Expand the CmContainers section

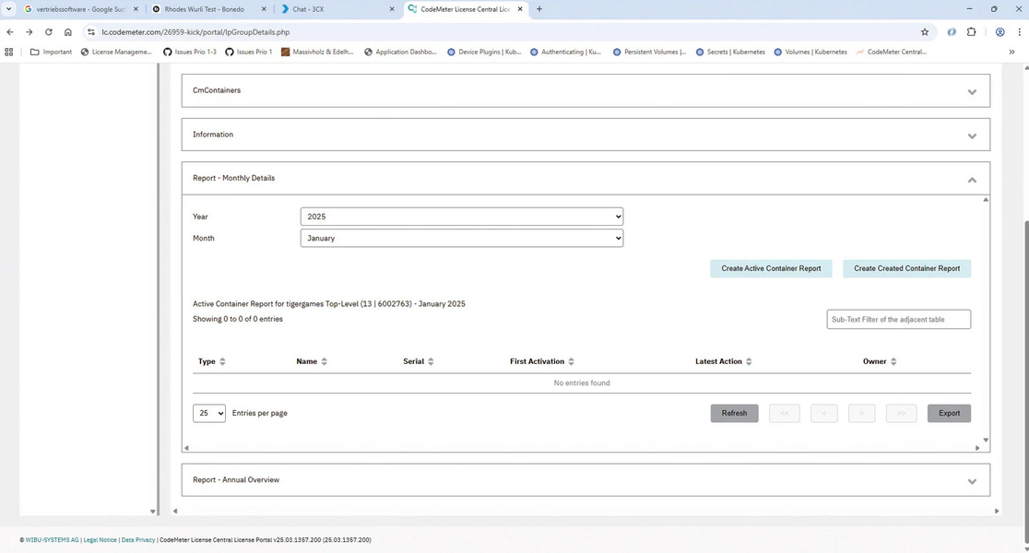pyautogui.click(x=971, y=91)
